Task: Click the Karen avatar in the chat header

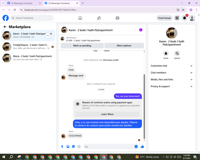Action: click(x=64, y=30)
